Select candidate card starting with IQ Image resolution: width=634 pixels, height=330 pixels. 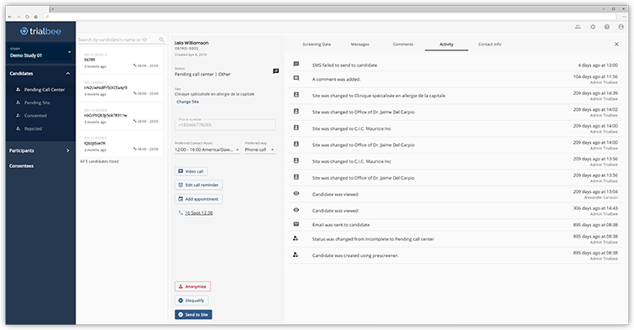[x=121, y=144]
